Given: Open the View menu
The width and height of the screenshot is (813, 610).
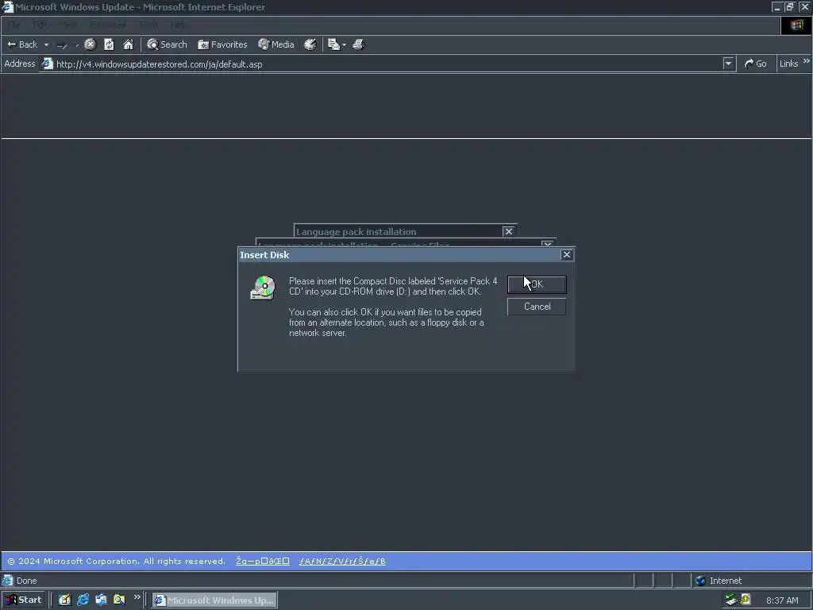Looking at the screenshot, I should (68, 25).
